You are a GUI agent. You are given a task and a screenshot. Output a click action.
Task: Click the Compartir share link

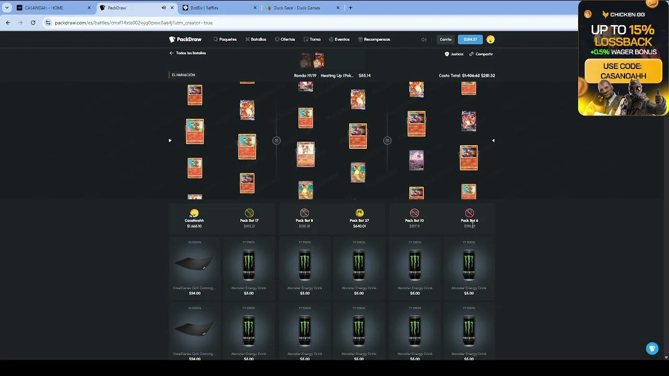click(x=481, y=54)
